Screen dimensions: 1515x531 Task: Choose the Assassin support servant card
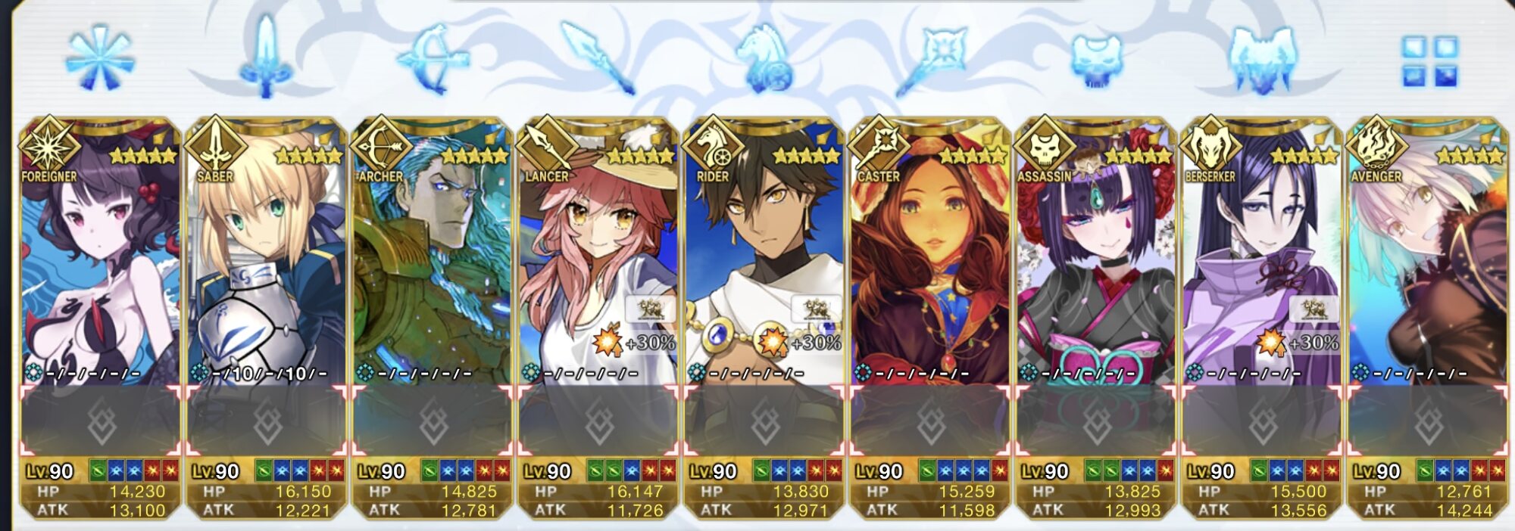[x=1095, y=318]
